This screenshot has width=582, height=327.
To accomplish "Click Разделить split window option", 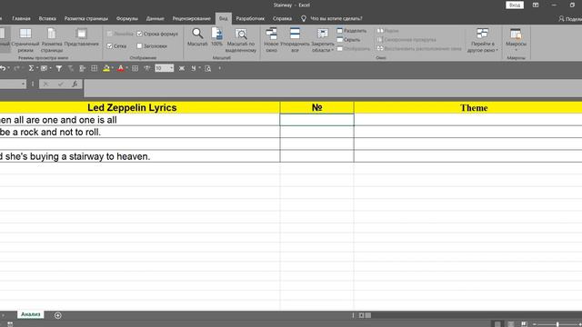I will [x=352, y=31].
